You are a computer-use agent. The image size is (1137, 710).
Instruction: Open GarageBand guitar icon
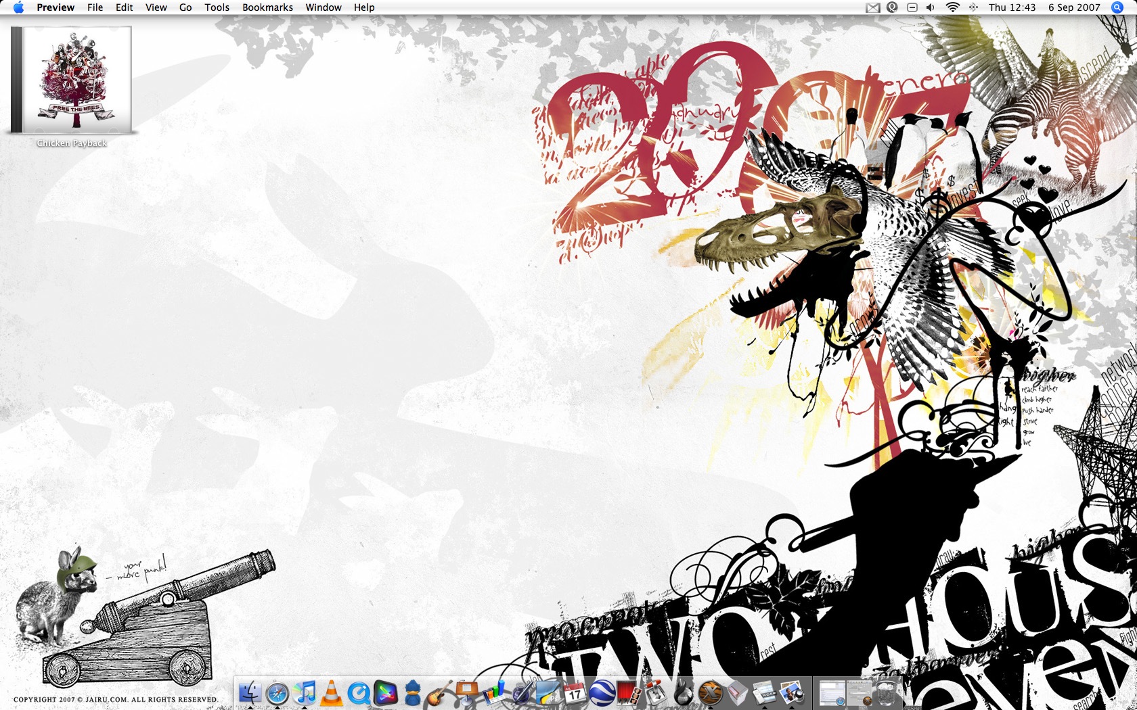click(440, 693)
